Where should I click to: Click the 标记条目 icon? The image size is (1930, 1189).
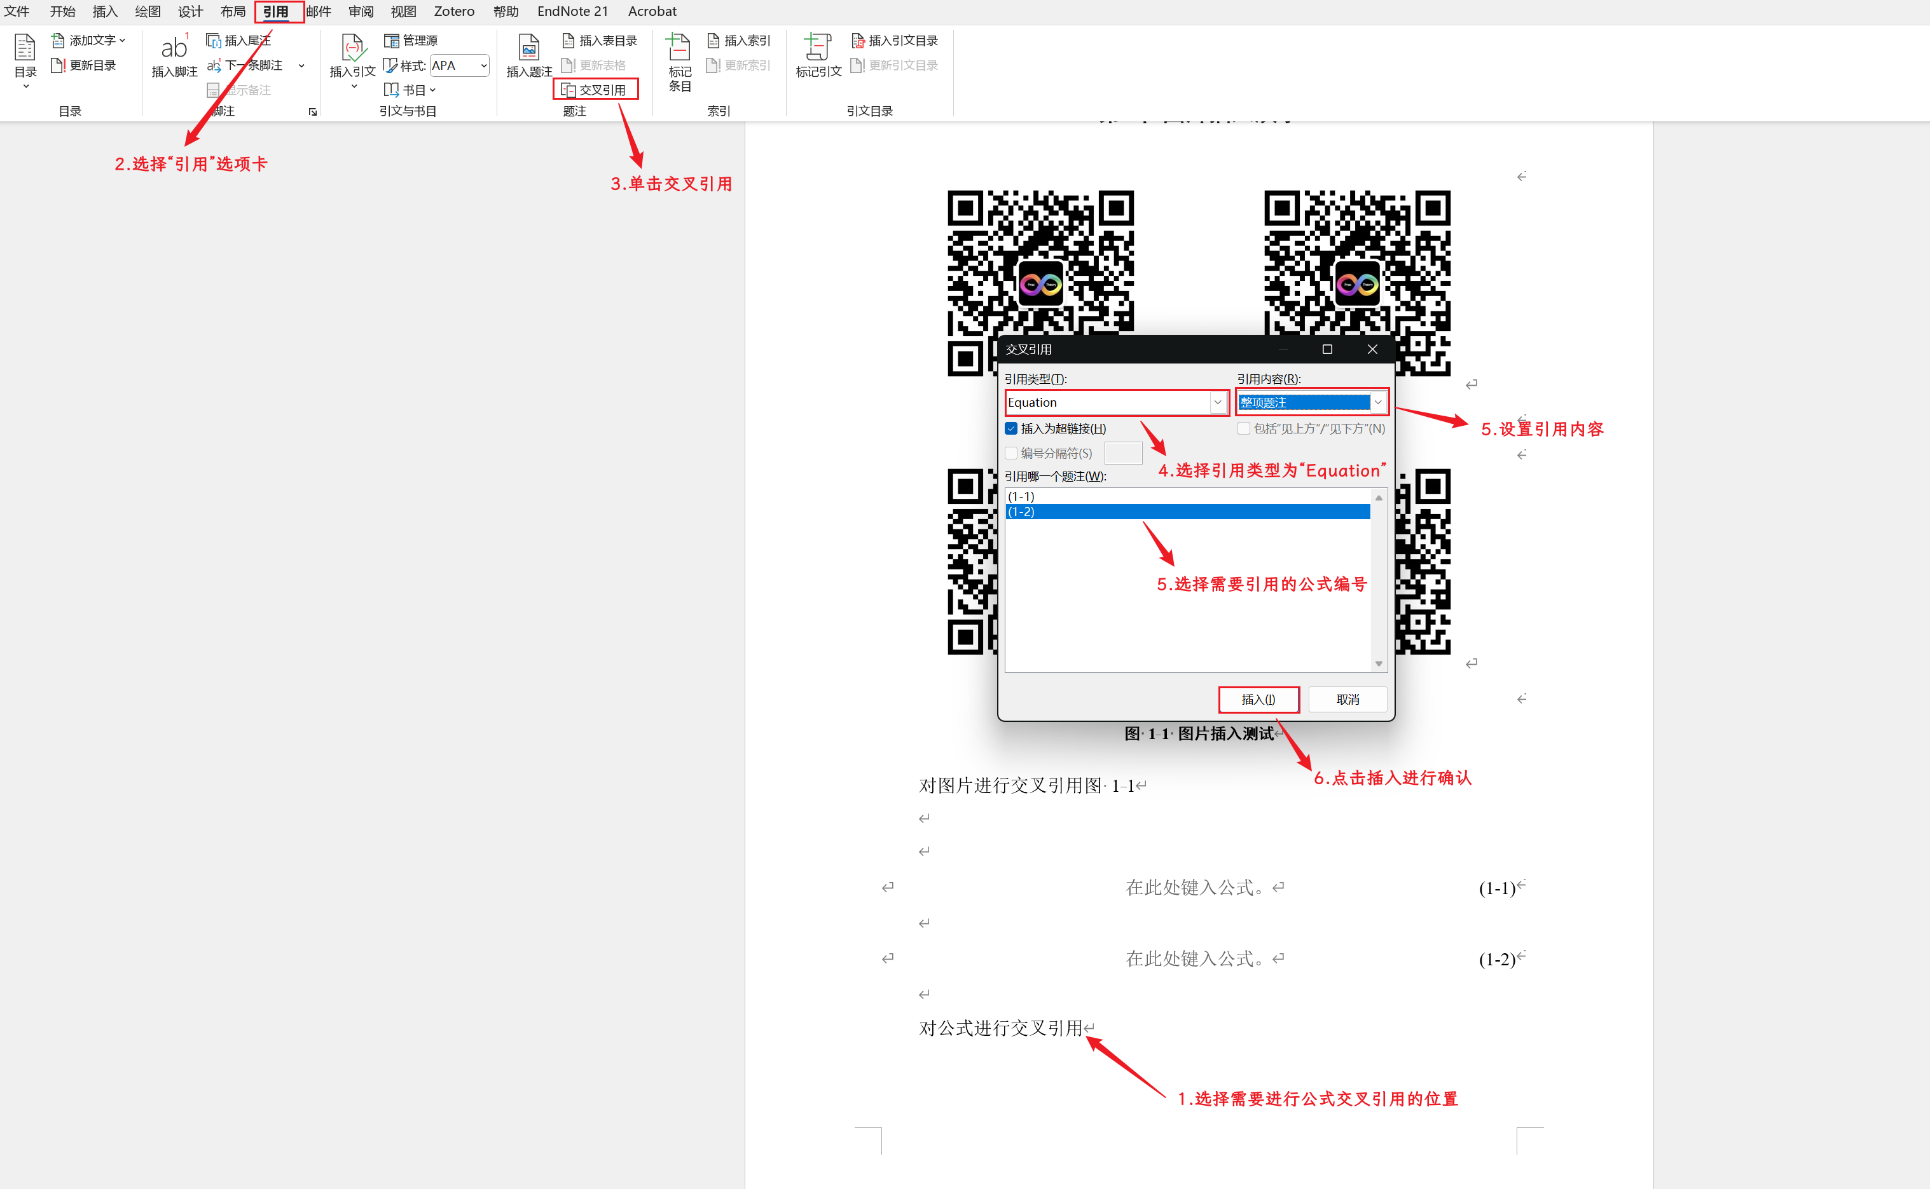coord(679,49)
